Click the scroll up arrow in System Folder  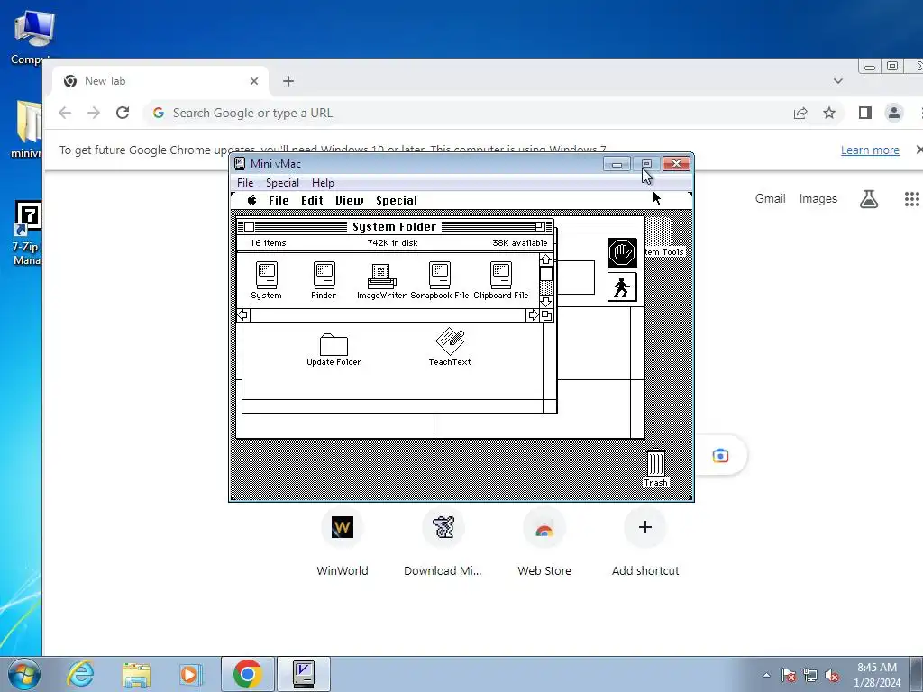[545, 259]
